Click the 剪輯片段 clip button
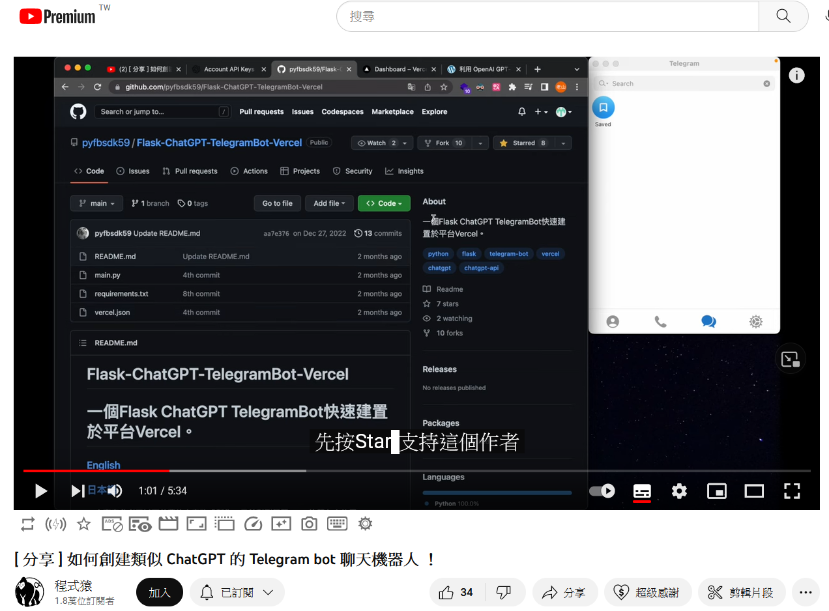 [x=742, y=592]
